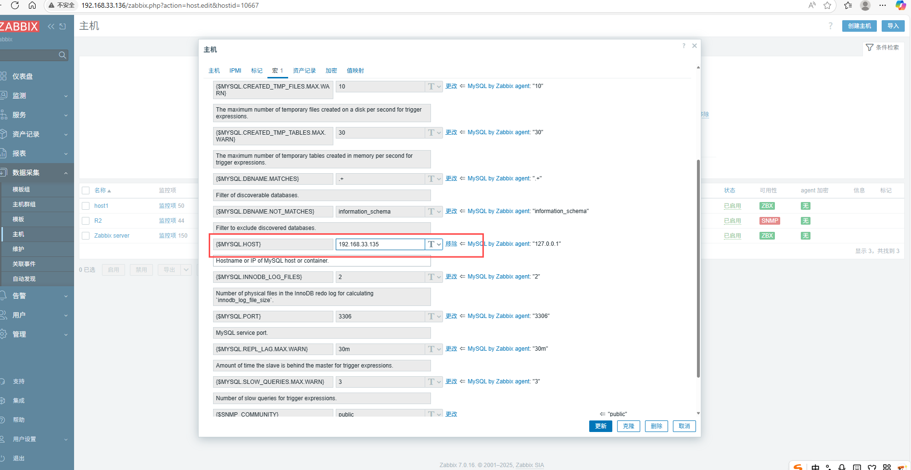The height and width of the screenshot is (470, 911).
Task: Click the 取消 button
Action: [684, 426]
